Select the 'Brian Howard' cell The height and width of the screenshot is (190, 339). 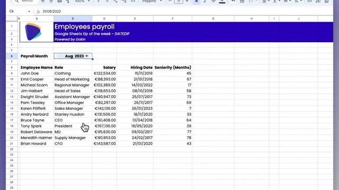pos(37,144)
